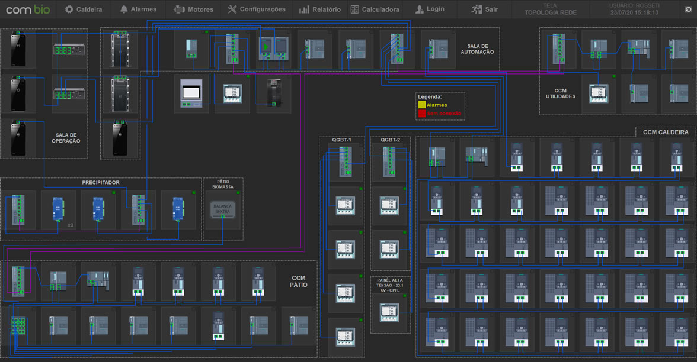Open the Caldeira screen

(84, 9)
